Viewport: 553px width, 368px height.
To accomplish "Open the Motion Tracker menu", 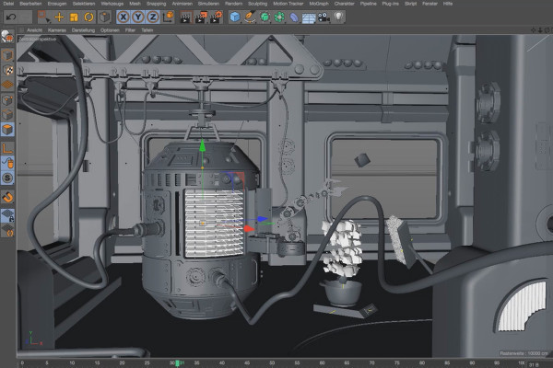I will 288,4.
